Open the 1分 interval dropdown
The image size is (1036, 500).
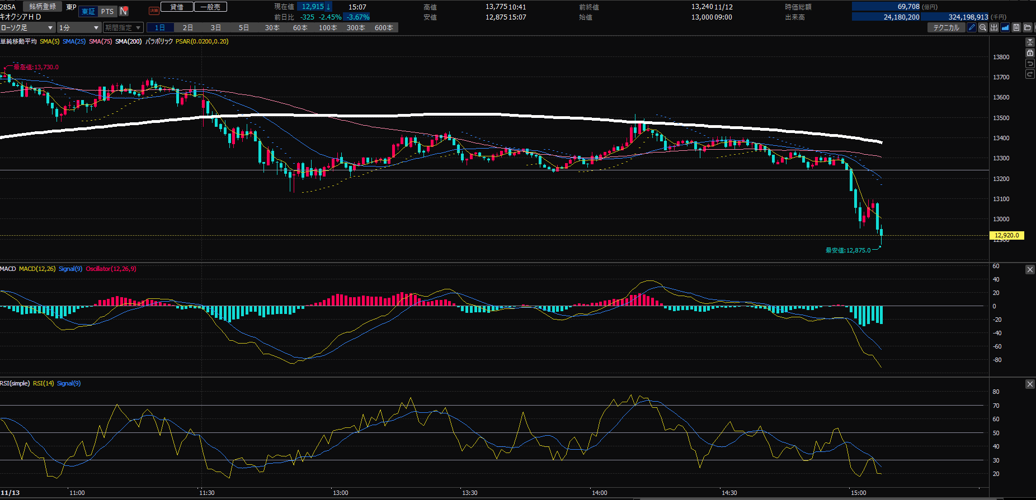79,27
